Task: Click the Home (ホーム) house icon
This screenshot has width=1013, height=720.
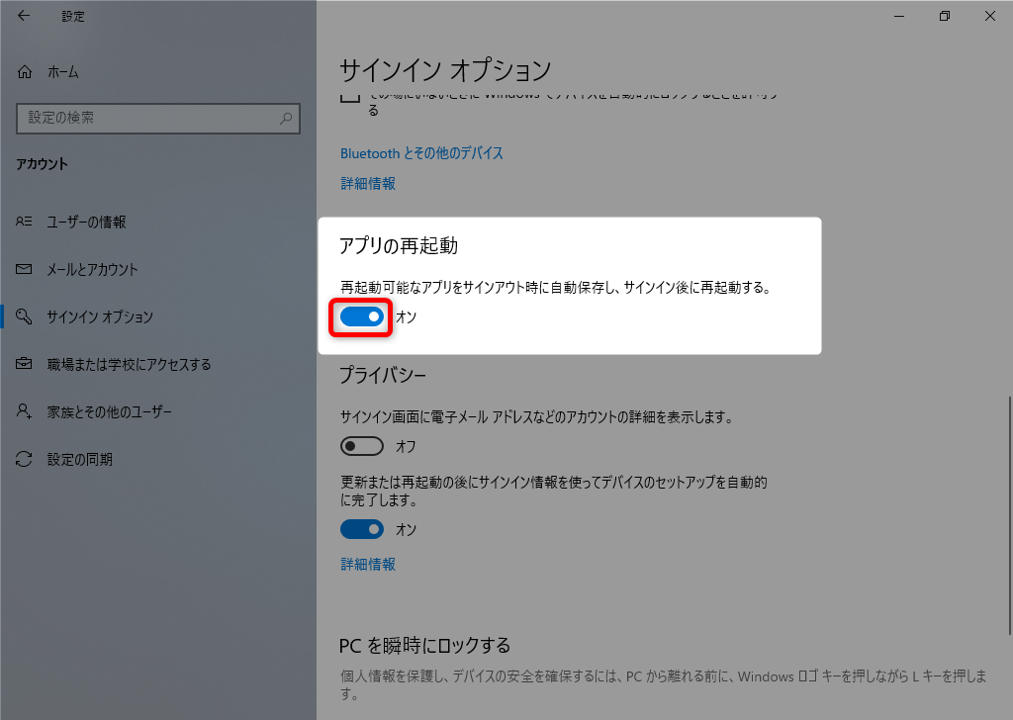Action: (26, 72)
